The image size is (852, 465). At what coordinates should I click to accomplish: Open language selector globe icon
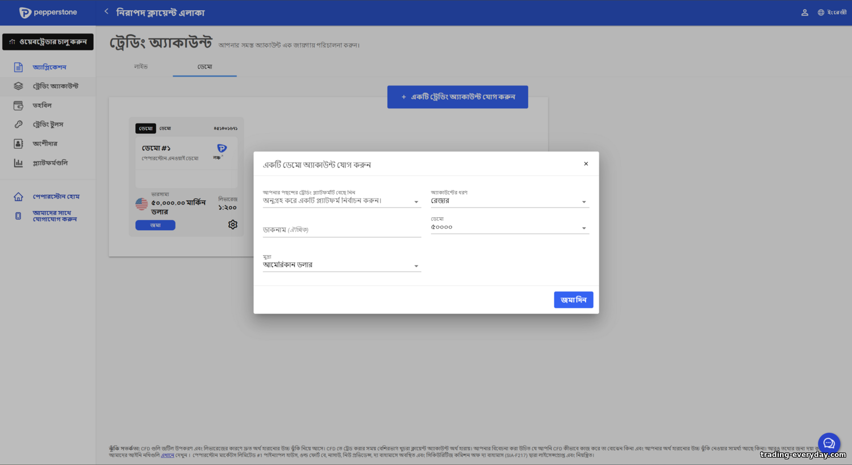point(821,12)
